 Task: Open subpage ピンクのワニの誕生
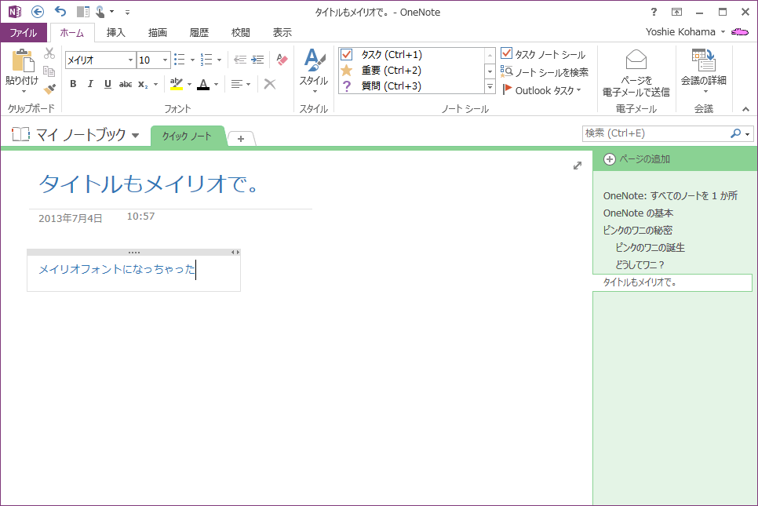click(650, 247)
